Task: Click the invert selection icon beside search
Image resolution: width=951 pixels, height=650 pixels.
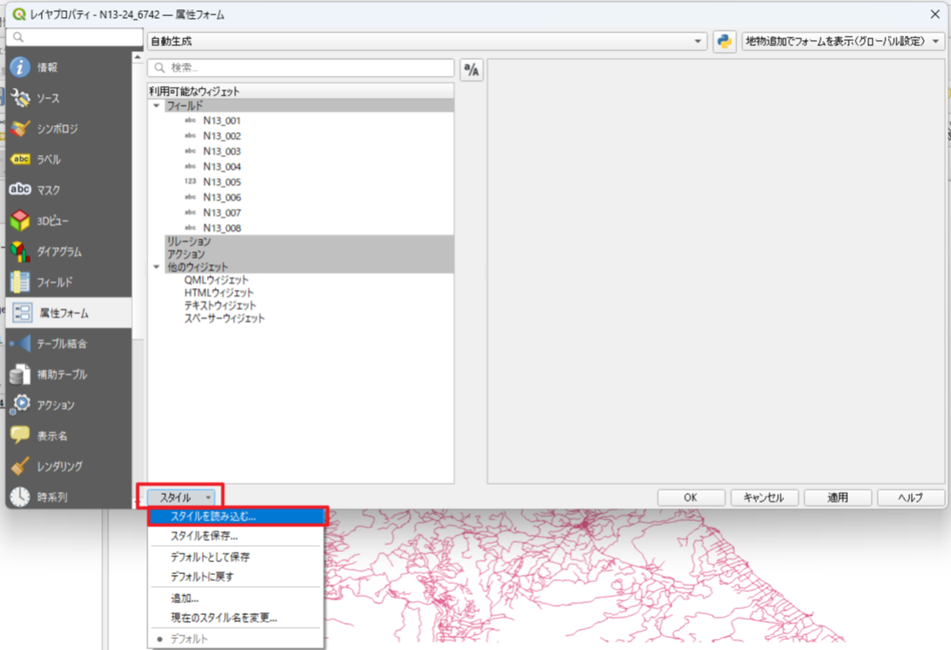Action: click(471, 70)
